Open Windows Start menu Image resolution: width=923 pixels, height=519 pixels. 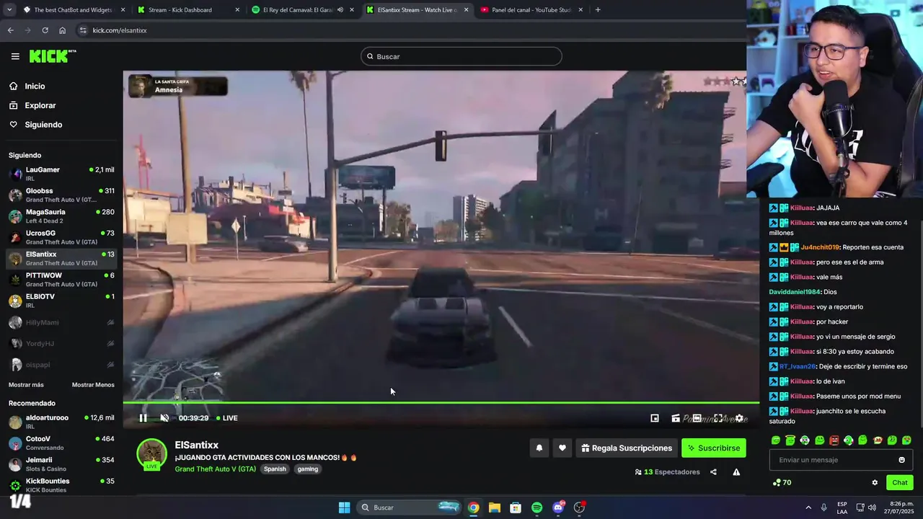[x=345, y=507]
